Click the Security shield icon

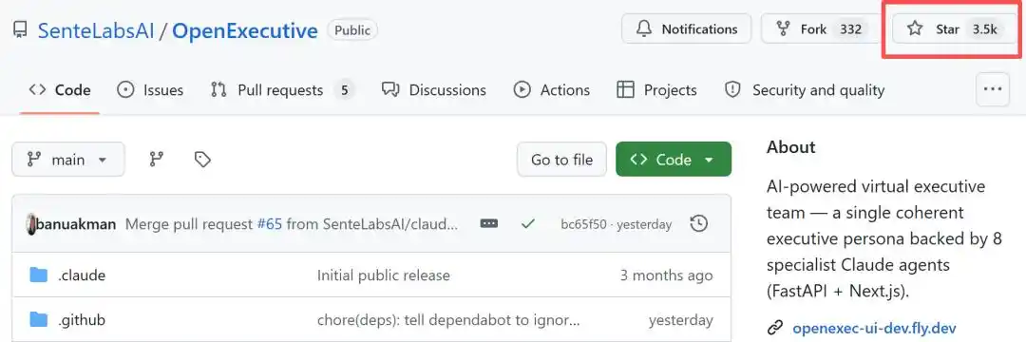[732, 89]
